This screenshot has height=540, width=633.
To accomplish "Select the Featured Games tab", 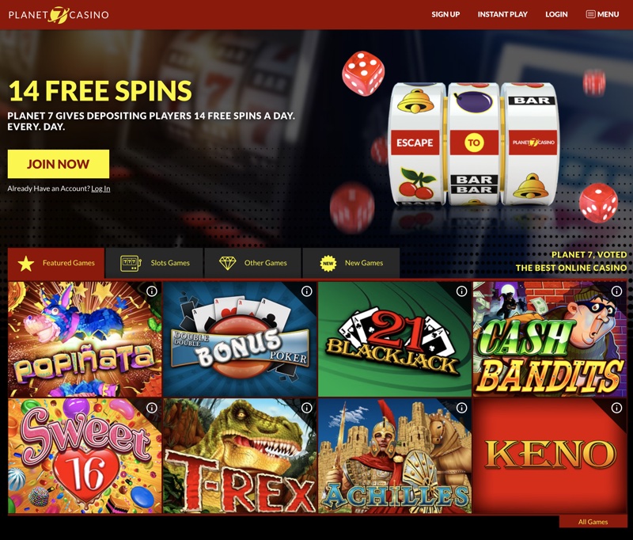I will click(56, 263).
